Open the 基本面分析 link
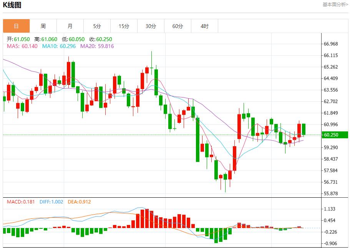This screenshot has height=248, width=350. point(335,5)
